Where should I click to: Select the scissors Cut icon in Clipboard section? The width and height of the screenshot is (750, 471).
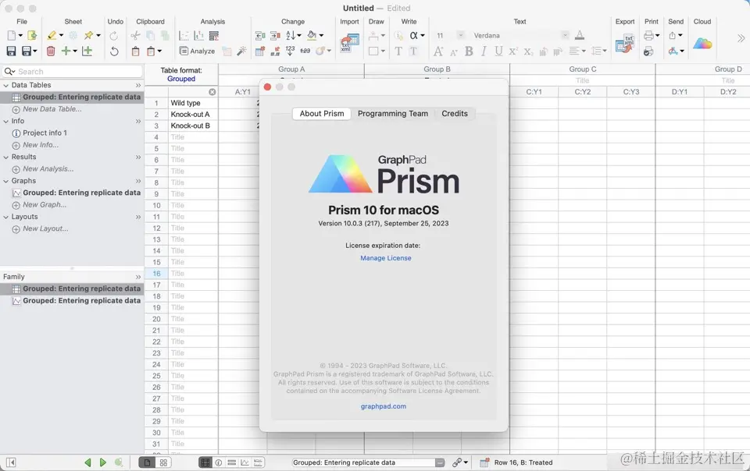pos(135,35)
